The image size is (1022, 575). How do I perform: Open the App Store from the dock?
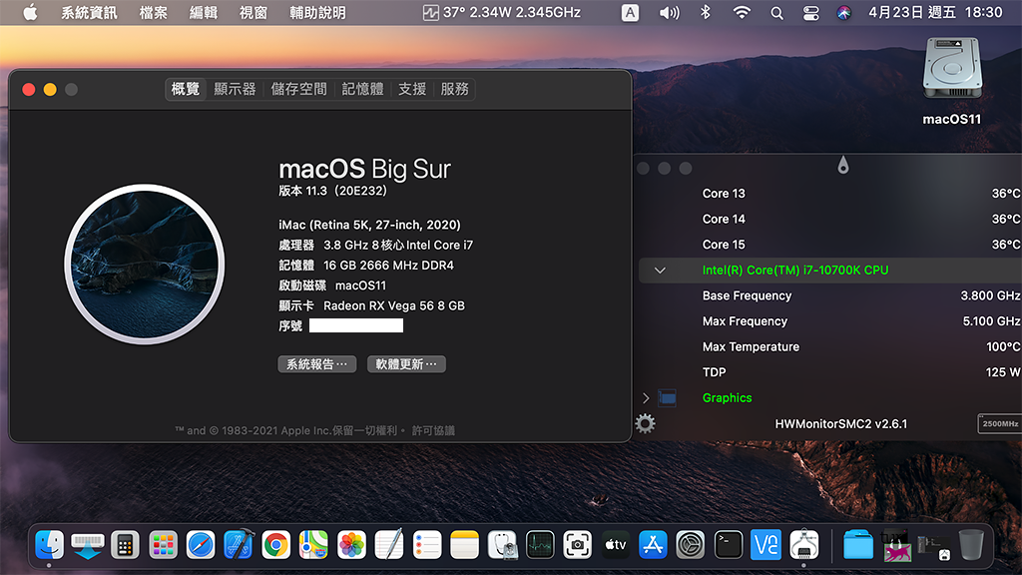click(x=653, y=544)
